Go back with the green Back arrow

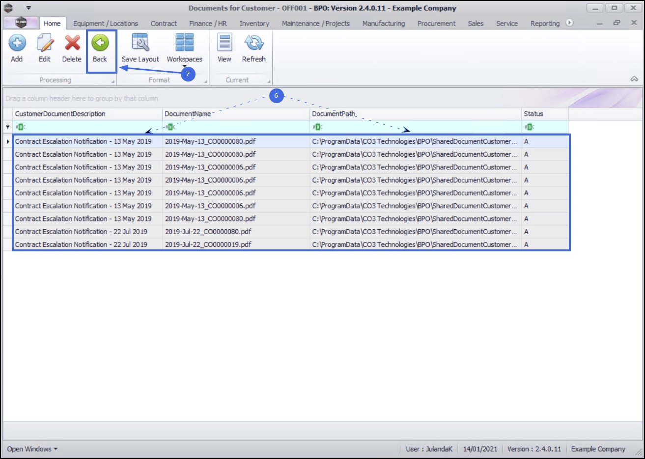point(100,43)
